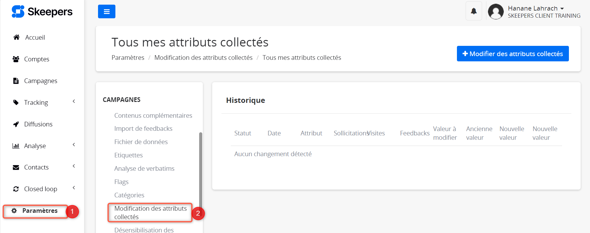590x233 pixels.
Task: Click the Paramètres breadcrumb link
Action: tap(128, 58)
